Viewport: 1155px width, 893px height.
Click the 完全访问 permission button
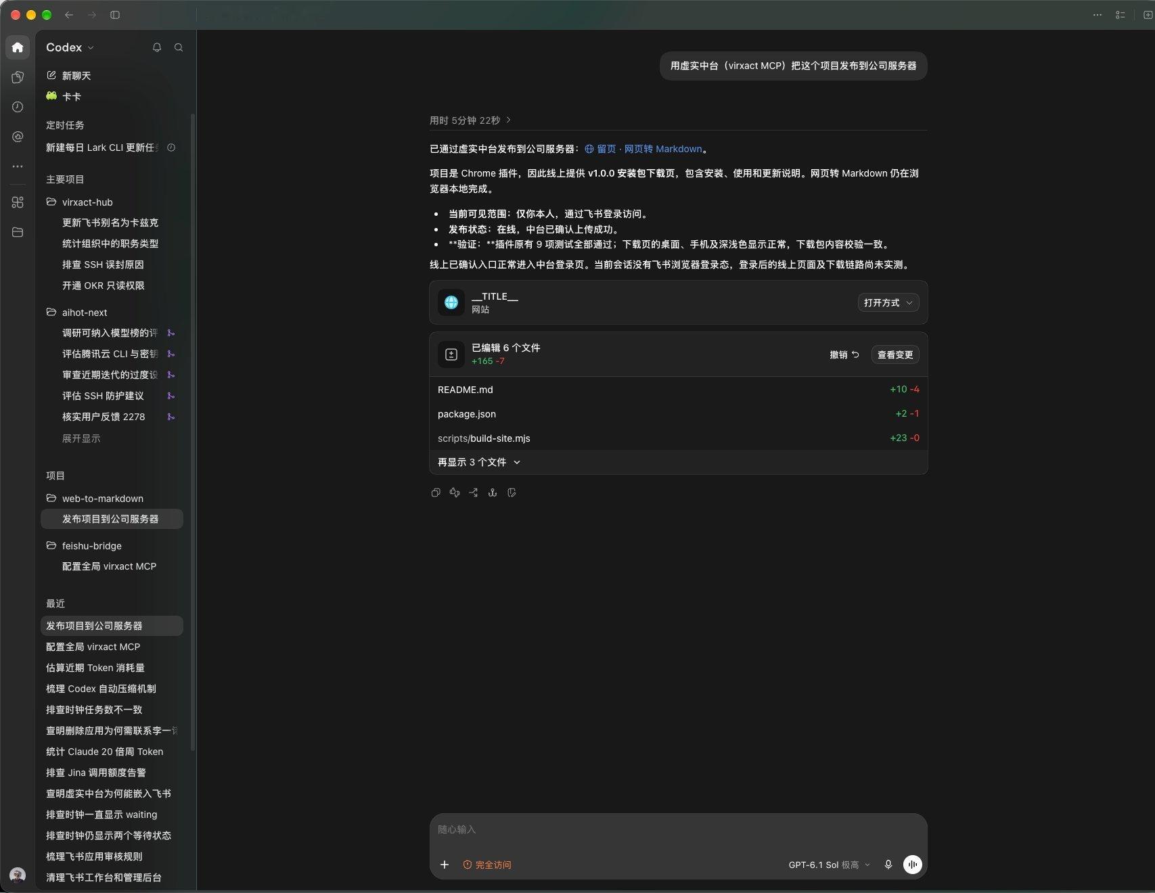click(487, 865)
